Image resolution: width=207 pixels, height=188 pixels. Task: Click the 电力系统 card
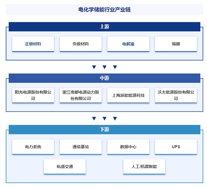[x=33, y=147]
